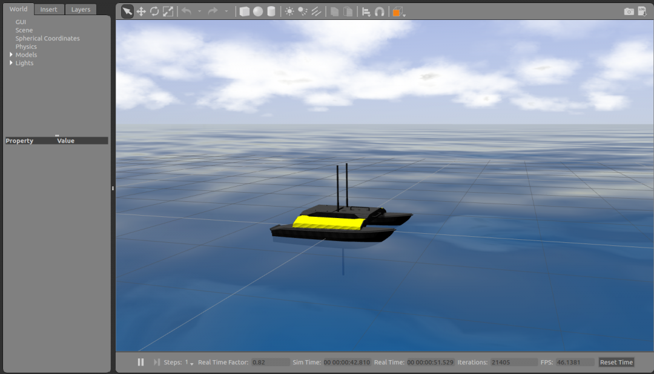
Task: Insert a cylinder shape
Action: pyautogui.click(x=271, y=11)
